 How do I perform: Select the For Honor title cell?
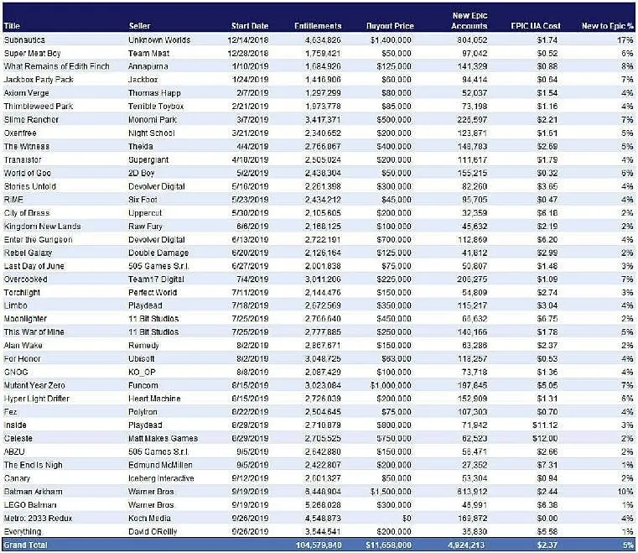22,359
